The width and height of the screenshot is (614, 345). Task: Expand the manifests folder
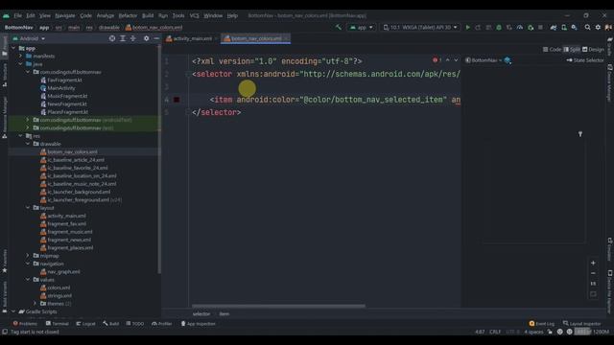(x=20, y=56)
